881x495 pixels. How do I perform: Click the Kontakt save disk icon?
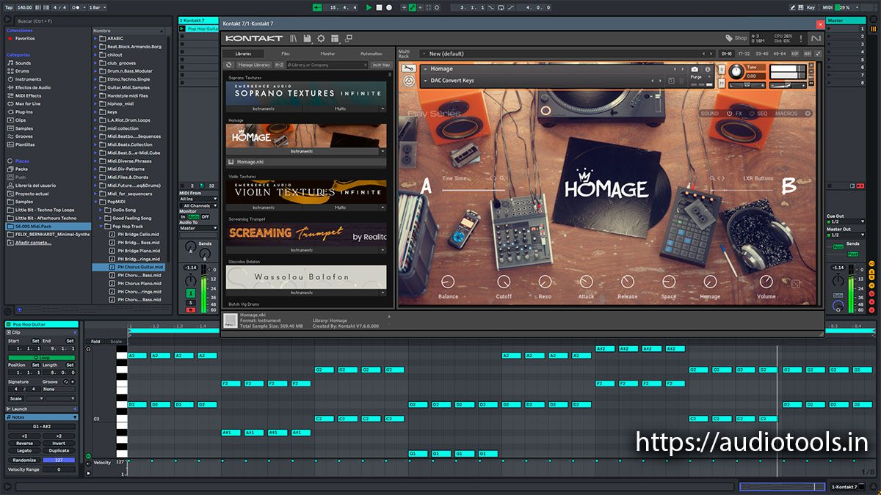click(307, 38)
